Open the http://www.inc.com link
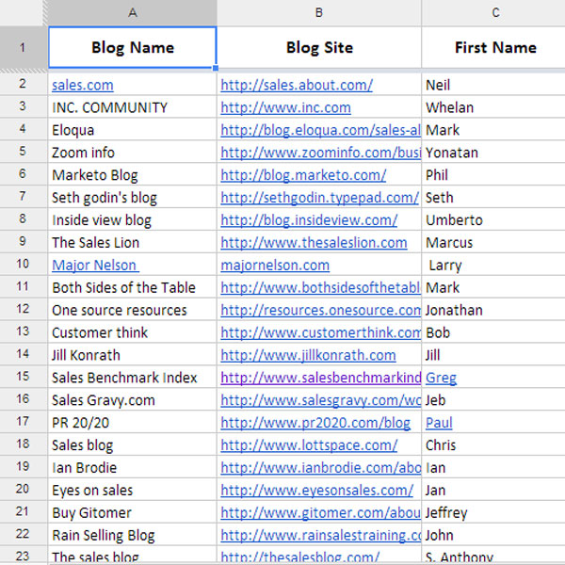This screenshot has width=565, height=565. 285,107
